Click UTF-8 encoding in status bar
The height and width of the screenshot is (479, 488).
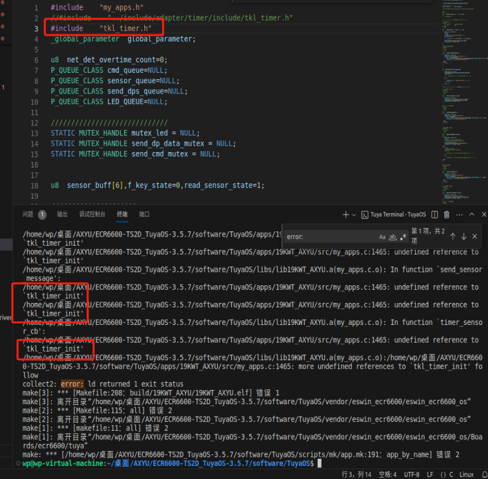(x=411, y=474)
